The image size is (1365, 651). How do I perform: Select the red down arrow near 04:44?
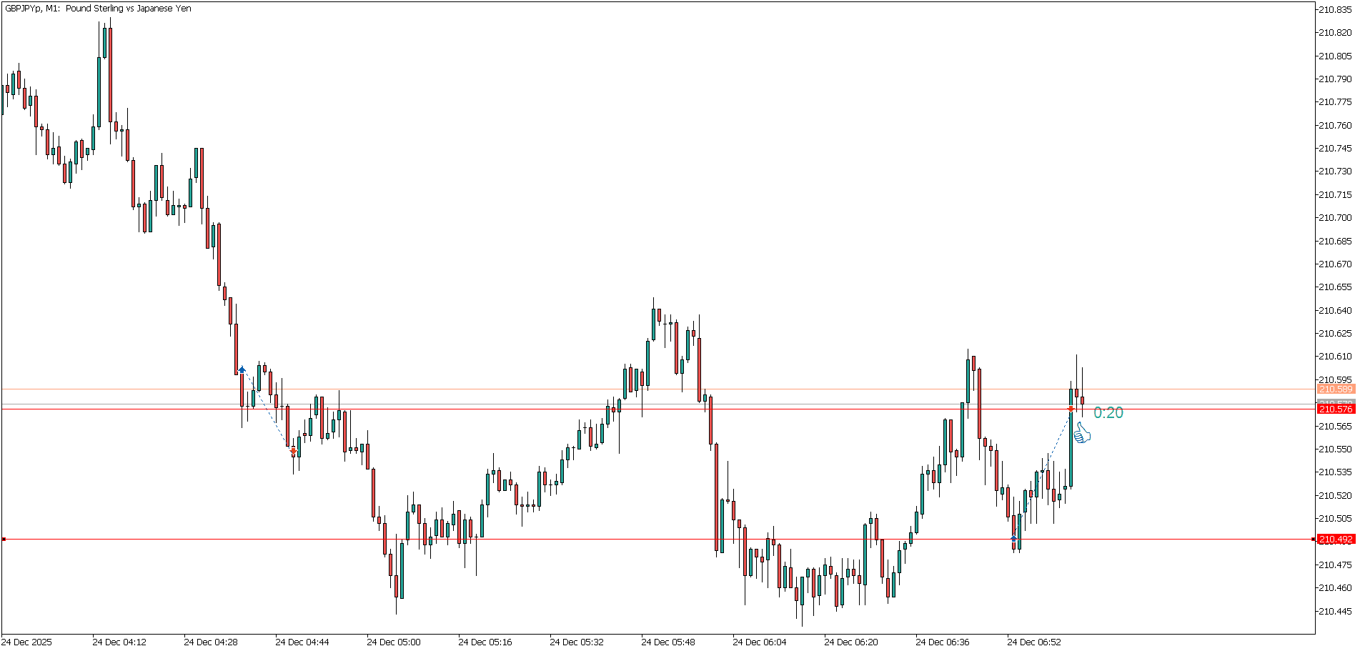294,451
